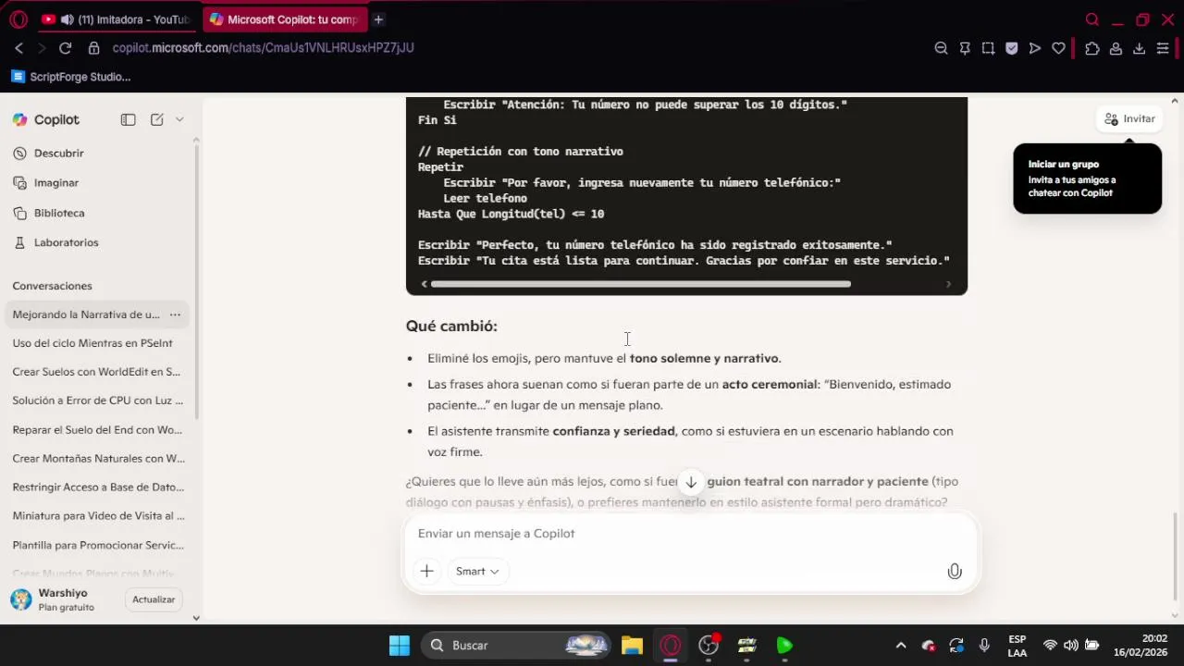Viewport: 1184px width, 666px height.
Task: Open Opera easy setup sliders icon
Action: pyautogui.click(x=1163, y=48)
